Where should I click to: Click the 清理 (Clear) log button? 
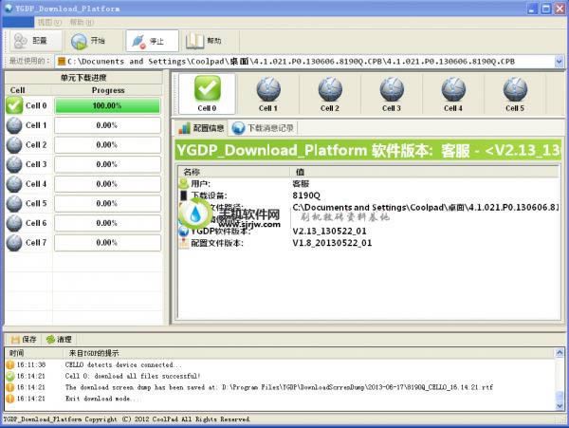point(58,339)
